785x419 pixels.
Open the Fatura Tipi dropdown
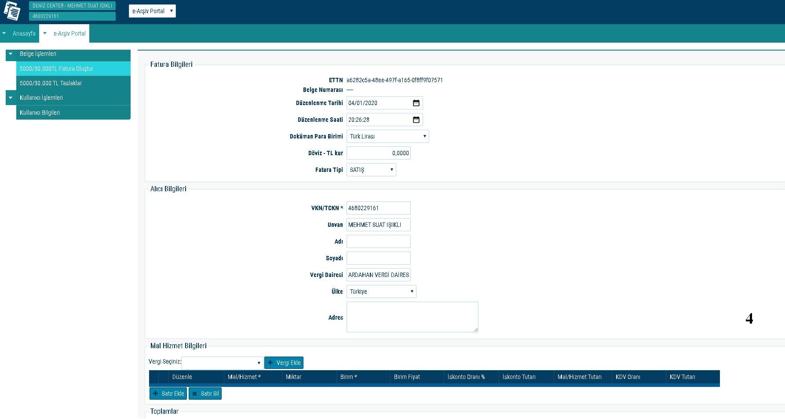click(371, 170)
